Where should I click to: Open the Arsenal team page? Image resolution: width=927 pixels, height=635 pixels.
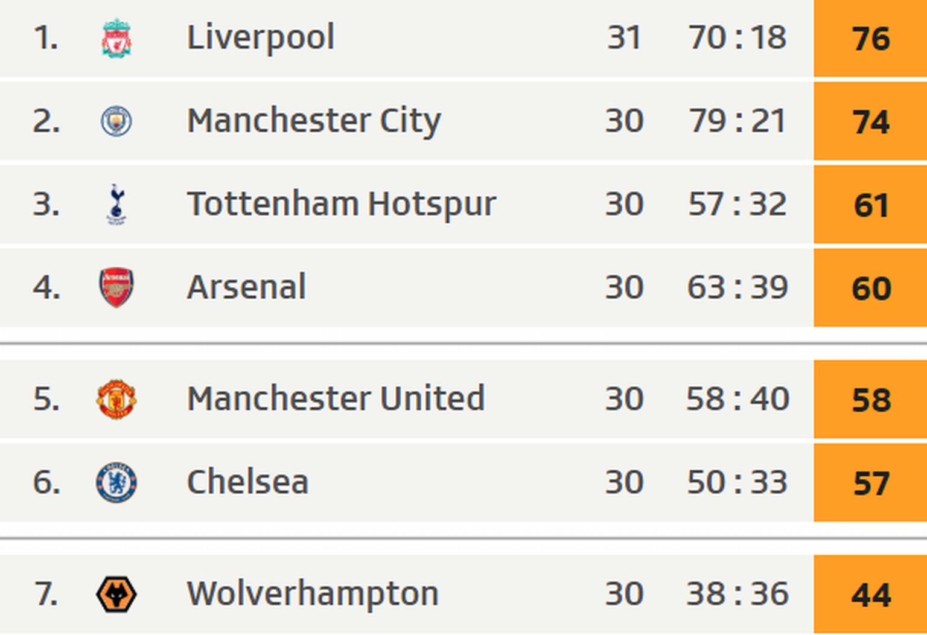tap(246, 287)
